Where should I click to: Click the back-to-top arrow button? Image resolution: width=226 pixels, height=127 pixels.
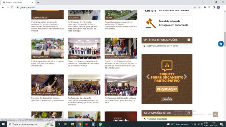tap(215, 114)
